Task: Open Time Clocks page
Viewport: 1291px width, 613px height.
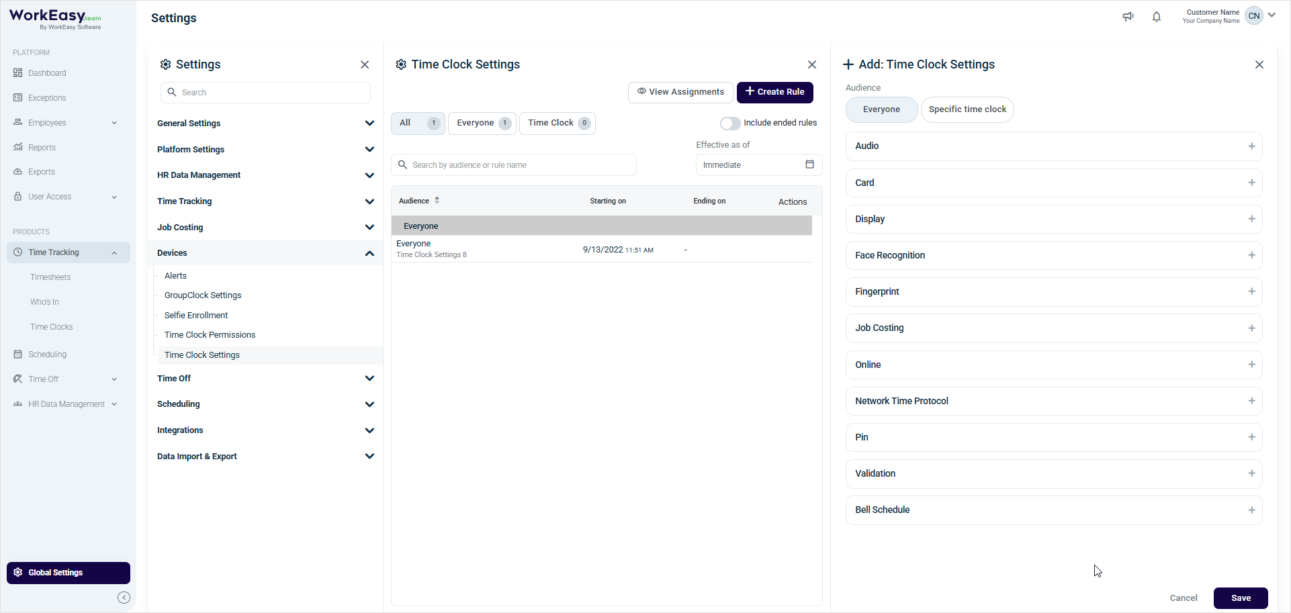Action: pyautogui.click(x=52, y=327)
